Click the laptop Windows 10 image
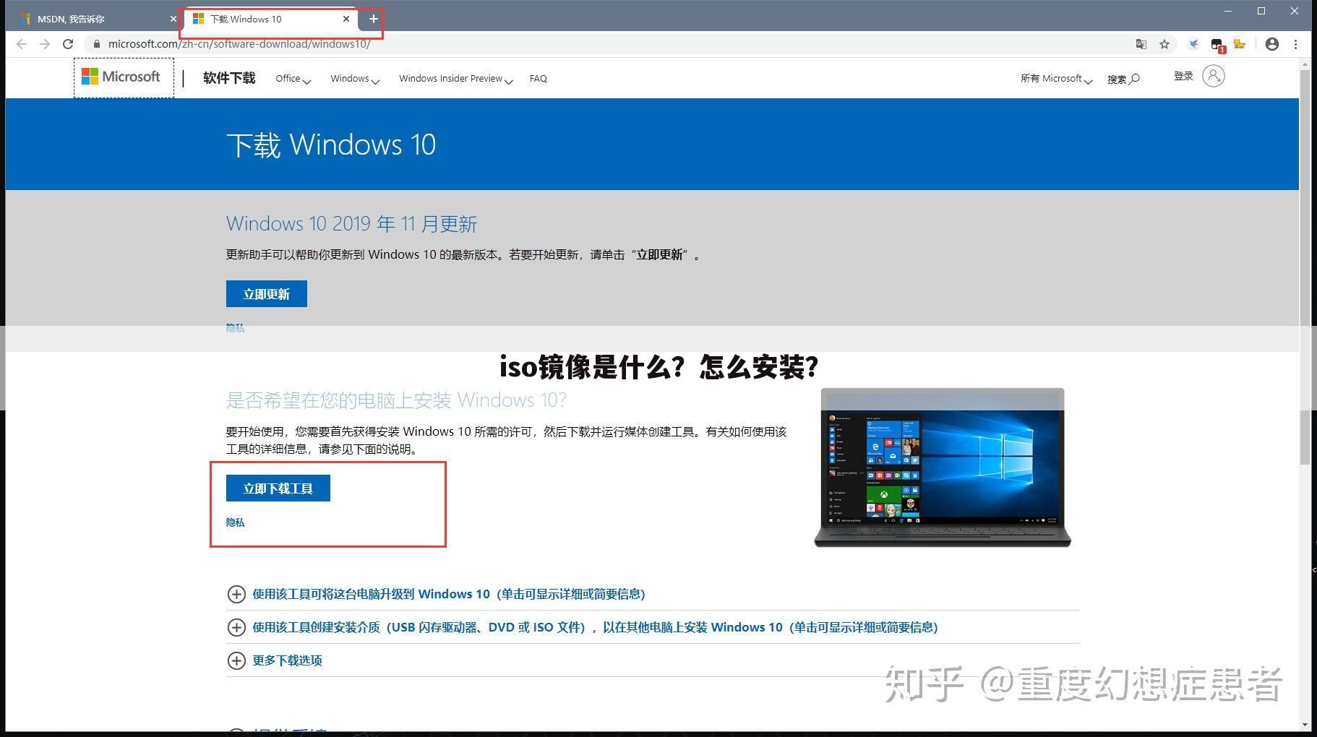This screenshot has height=737, width=1317. pos(943,467)
